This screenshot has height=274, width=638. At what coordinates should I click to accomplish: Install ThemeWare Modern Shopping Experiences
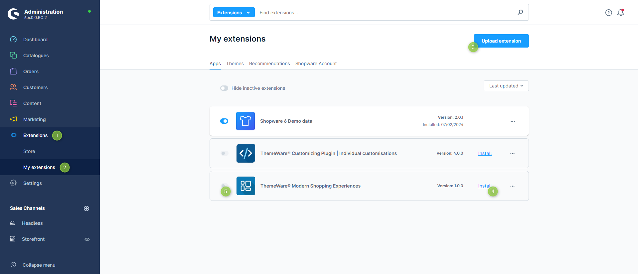(x=485, y=186)
